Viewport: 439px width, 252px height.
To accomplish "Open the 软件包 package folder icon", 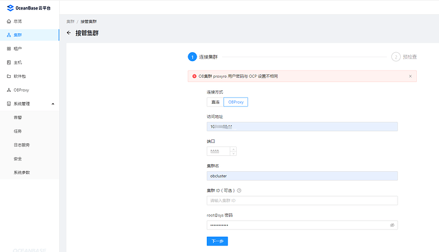I will pyautogui.click(x=9, y=76).
